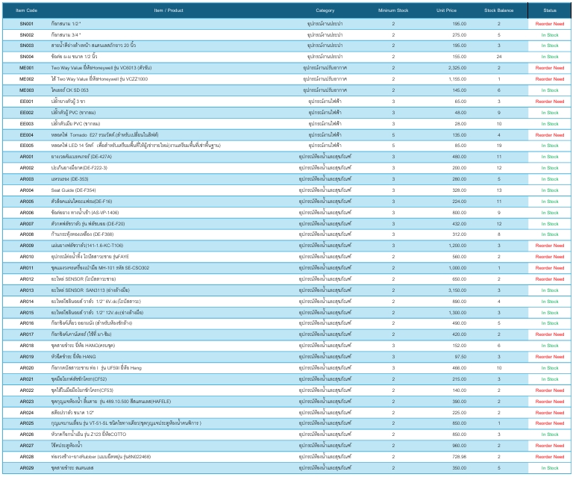Select item code SN001 cell

coord(26,24)
